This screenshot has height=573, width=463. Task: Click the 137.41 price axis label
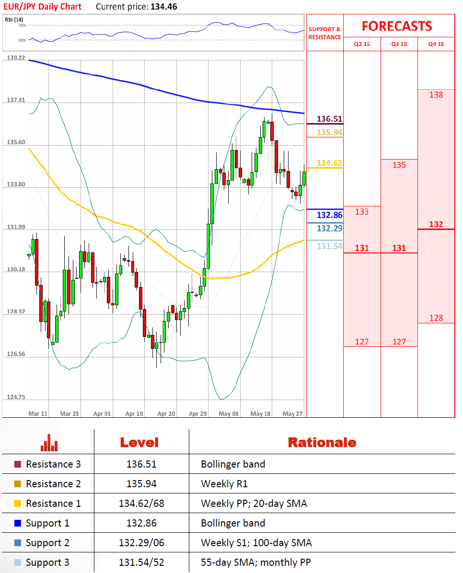16,100
